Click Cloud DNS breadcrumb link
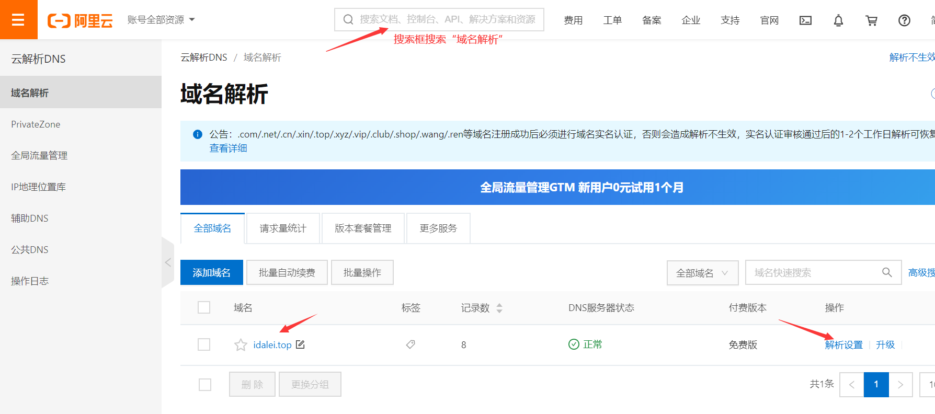This screenshot has height=414, width=935. pos(204,57)
